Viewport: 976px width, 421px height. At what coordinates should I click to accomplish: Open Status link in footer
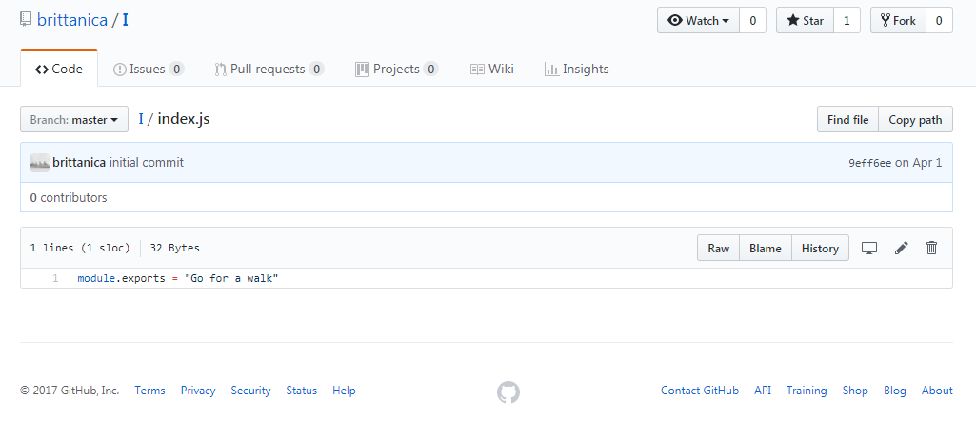(301, 391)
